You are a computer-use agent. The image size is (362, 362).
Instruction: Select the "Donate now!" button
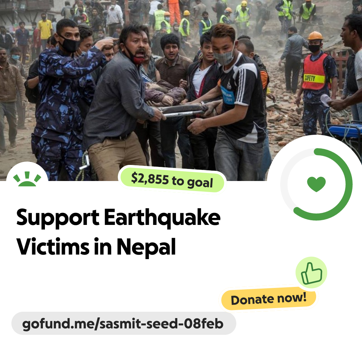pyautogui.click(x=268, y=299)
